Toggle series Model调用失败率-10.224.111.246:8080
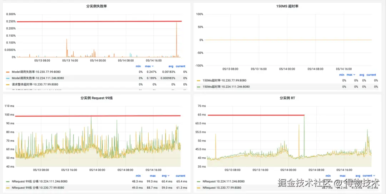The height and width of the screenshot is (194, 386). coord(37,78)
